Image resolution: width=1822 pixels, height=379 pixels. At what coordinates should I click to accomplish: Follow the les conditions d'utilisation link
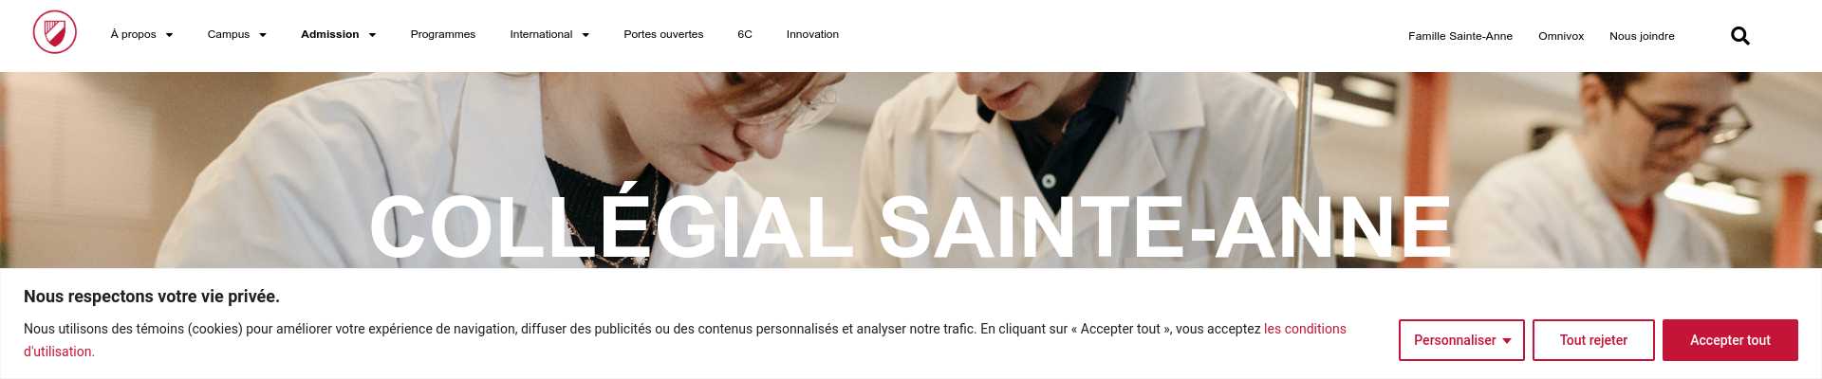click(x=1305, y=329)
